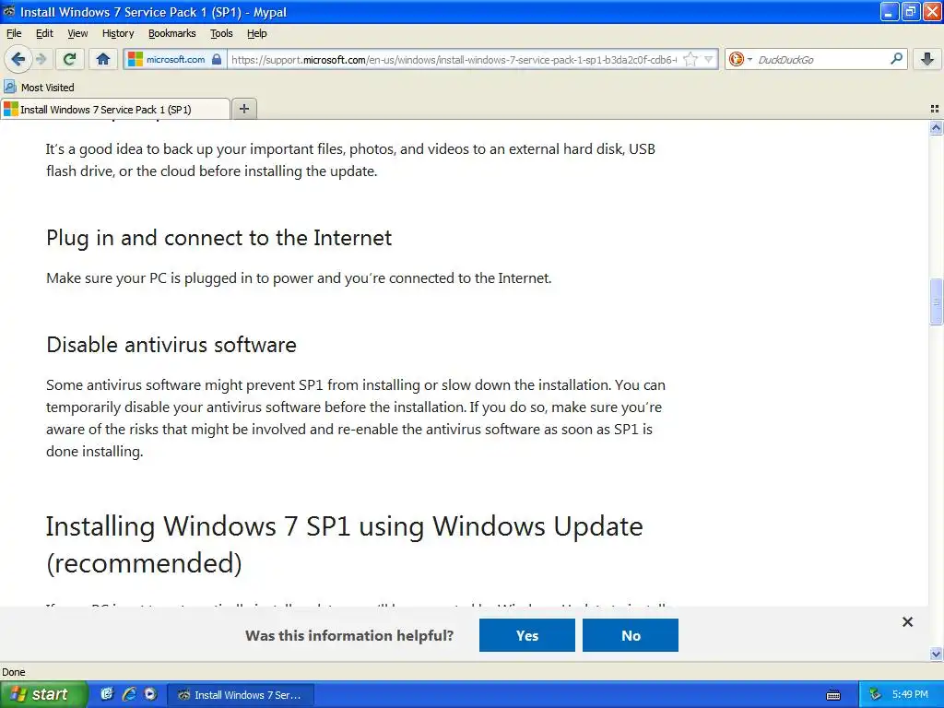
Task: Dismiss the feedback banner with X
Action: pos(907,622)
